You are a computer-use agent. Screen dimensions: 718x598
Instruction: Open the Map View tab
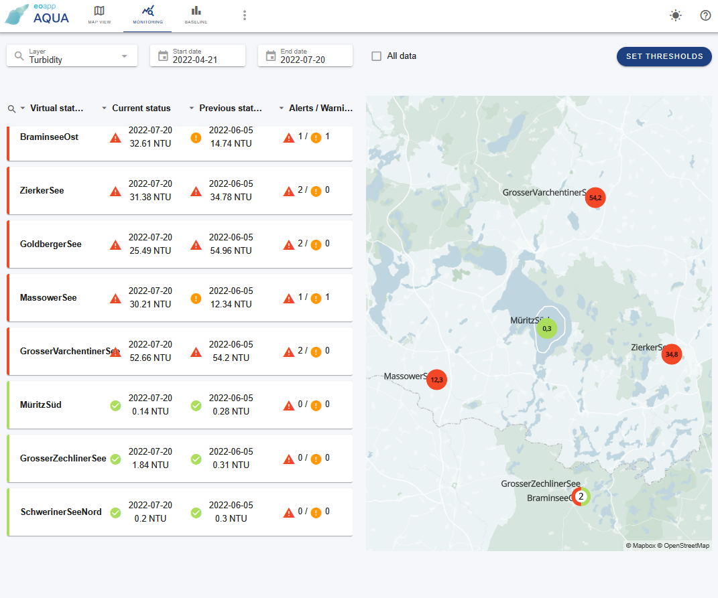point(99,15)
